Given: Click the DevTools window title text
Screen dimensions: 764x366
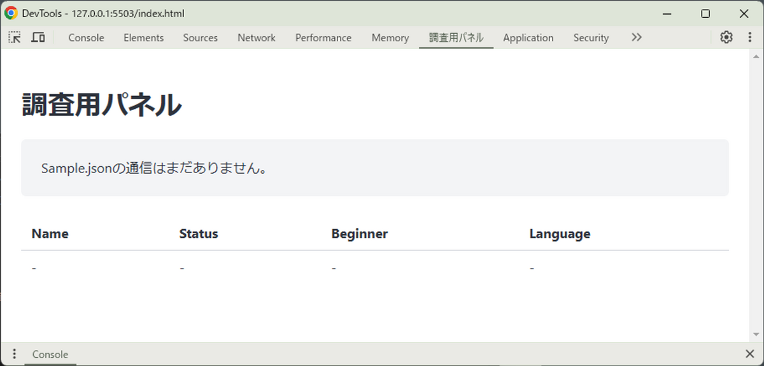Looking at the screenshot, I should (x=103, y=13).
